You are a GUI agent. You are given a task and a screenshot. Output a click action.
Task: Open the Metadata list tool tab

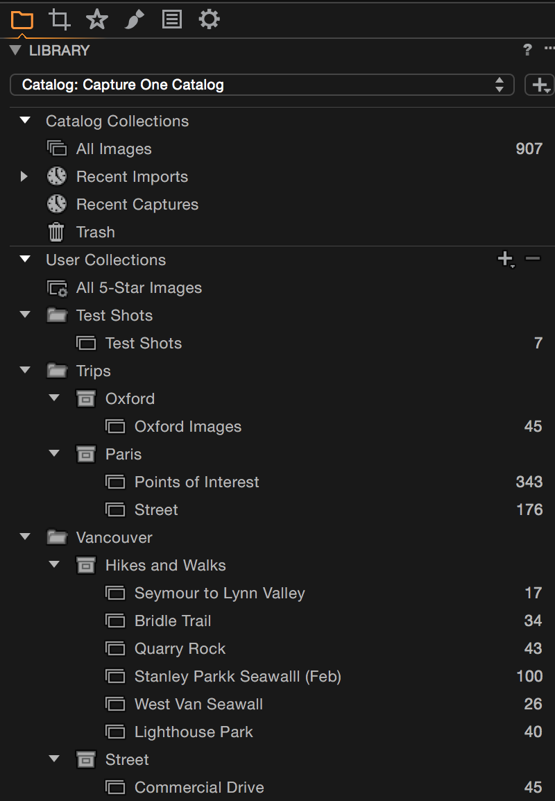pyautogui.click(x=171, y=20)
